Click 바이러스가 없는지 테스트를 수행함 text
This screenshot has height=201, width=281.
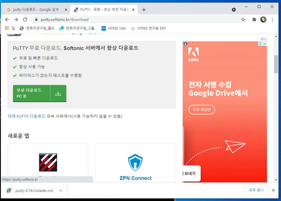coord(50,75)
